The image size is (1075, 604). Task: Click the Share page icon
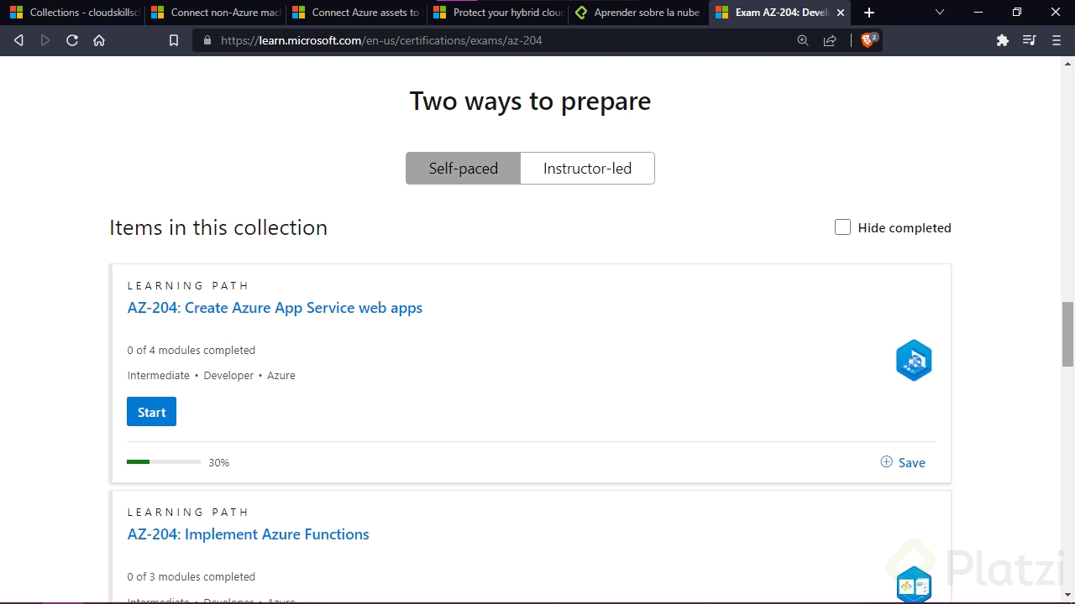click(830, 39)
